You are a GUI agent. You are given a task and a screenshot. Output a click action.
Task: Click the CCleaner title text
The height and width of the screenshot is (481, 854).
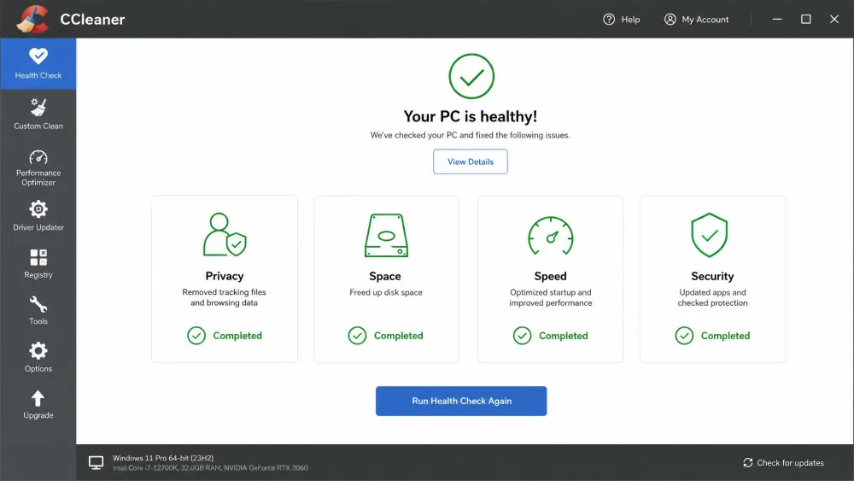point(92,19)
